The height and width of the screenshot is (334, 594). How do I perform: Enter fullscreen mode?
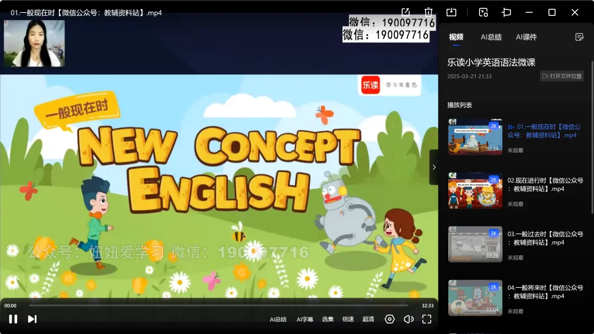427,319
